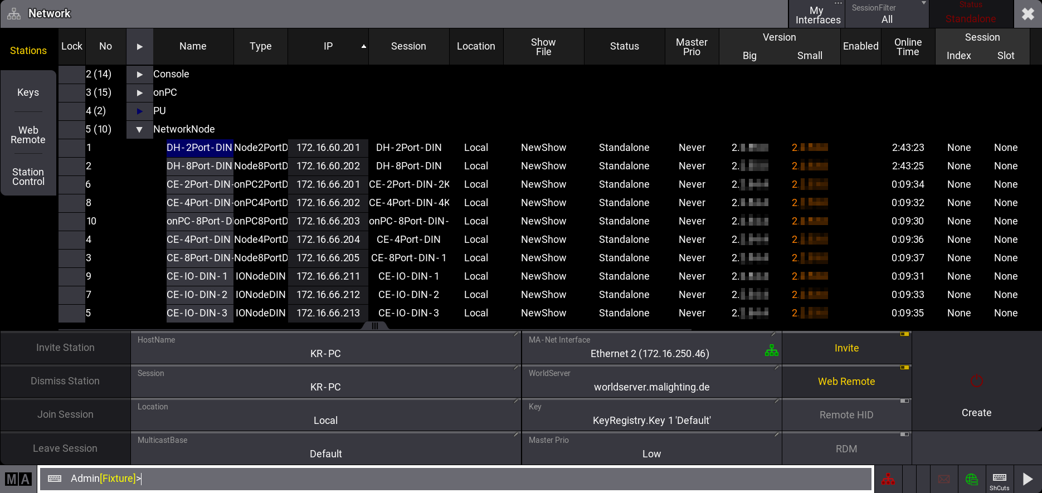Expand the Console station group
1042x493 pixels.
point(140,74)
